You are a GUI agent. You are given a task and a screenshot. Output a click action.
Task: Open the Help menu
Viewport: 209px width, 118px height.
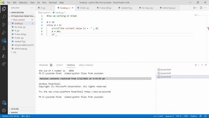pyautogui.click(x=61, y=2)
